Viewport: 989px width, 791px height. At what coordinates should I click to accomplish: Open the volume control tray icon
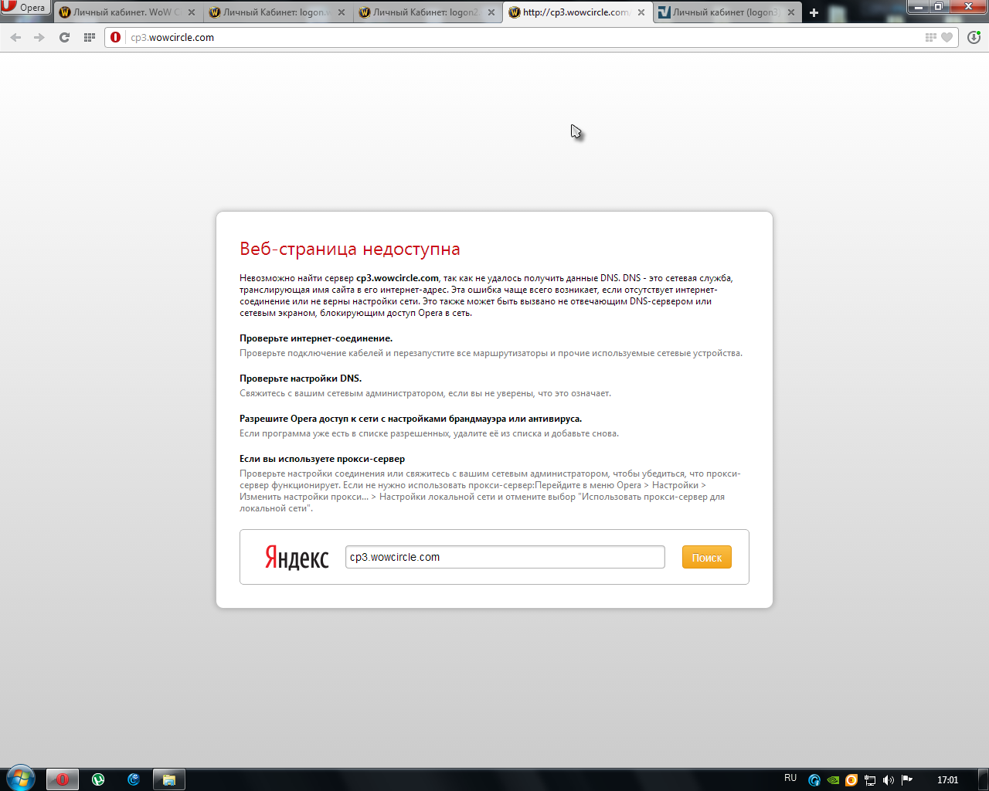point(889,780)
